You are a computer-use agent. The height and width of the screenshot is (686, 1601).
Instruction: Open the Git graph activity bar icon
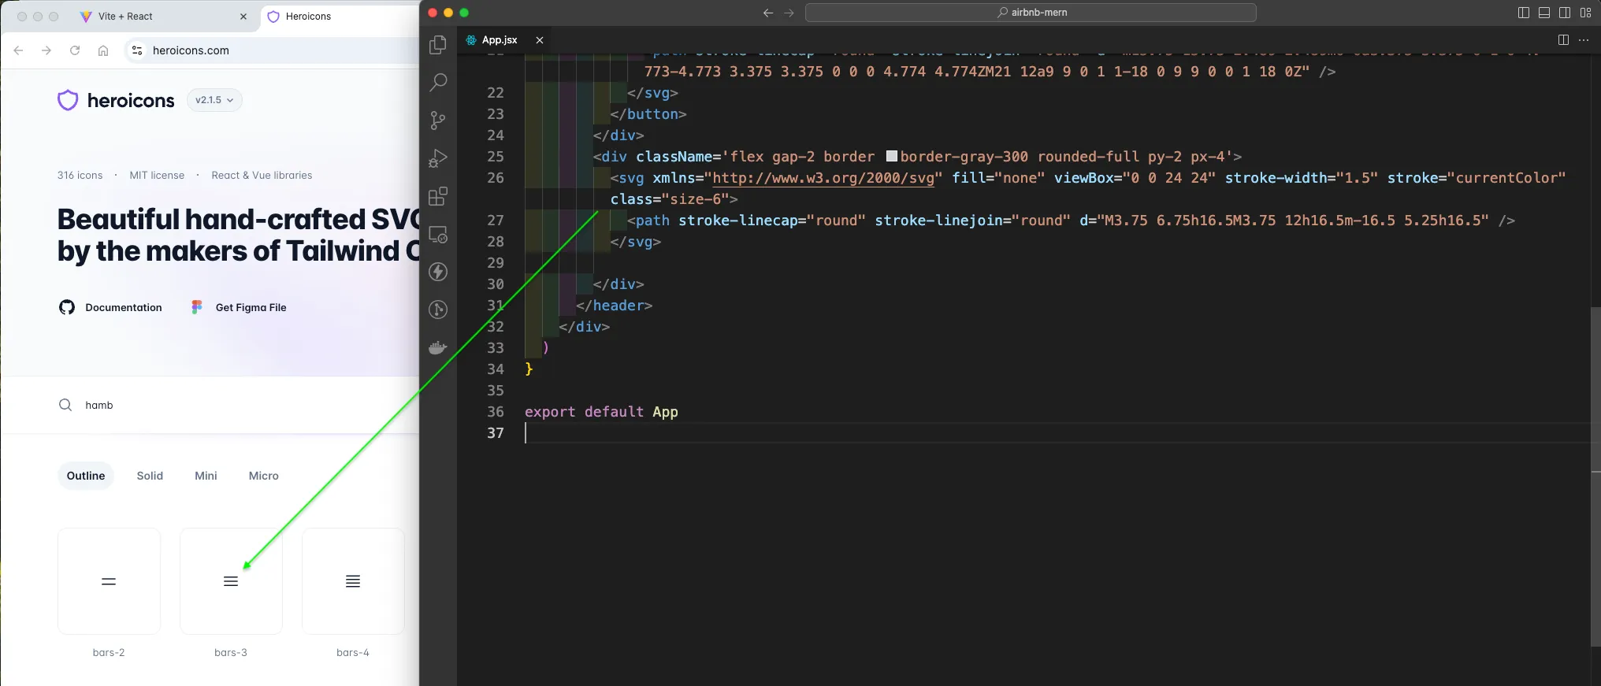click(x=438, y=310)
